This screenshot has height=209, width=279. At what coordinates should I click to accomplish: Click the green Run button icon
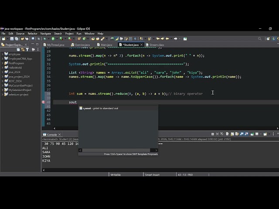click(x=53, y=39)
